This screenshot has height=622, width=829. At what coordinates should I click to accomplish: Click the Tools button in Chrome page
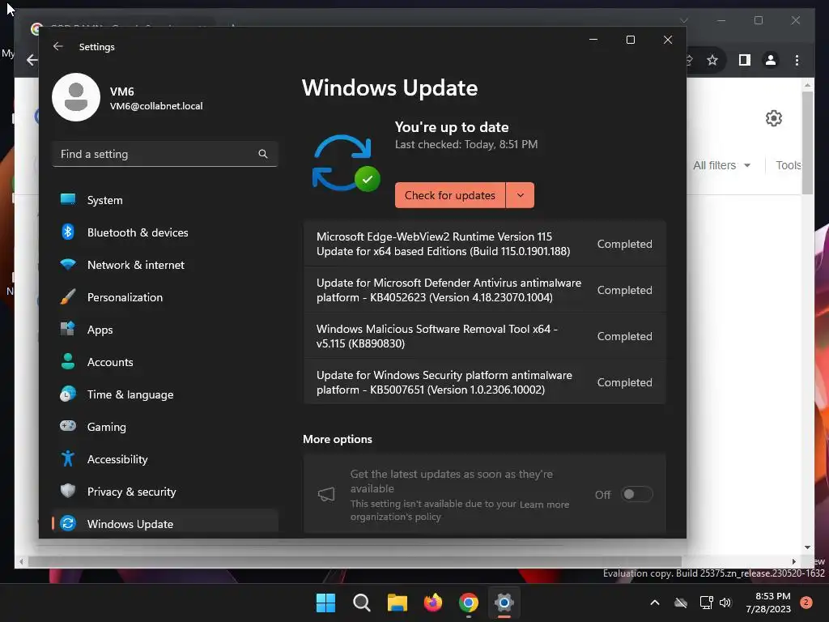(788, 165)
